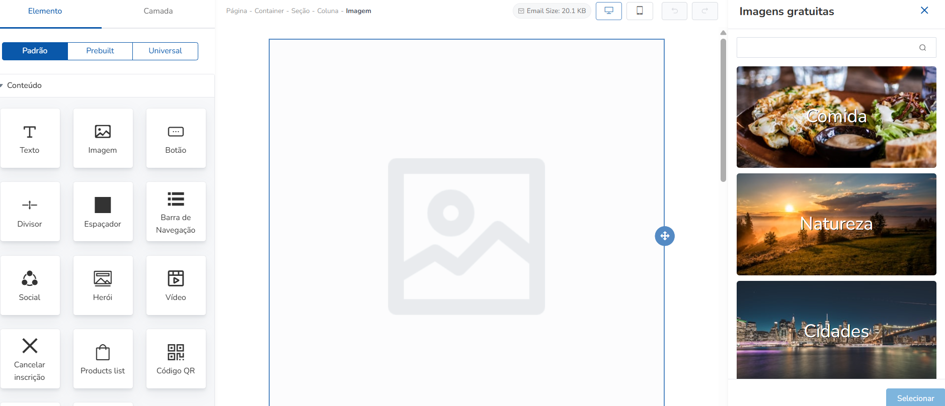Select the Botão element block
Image resolution: width=945 pixels, height=406 pixels.
[176, 138]
